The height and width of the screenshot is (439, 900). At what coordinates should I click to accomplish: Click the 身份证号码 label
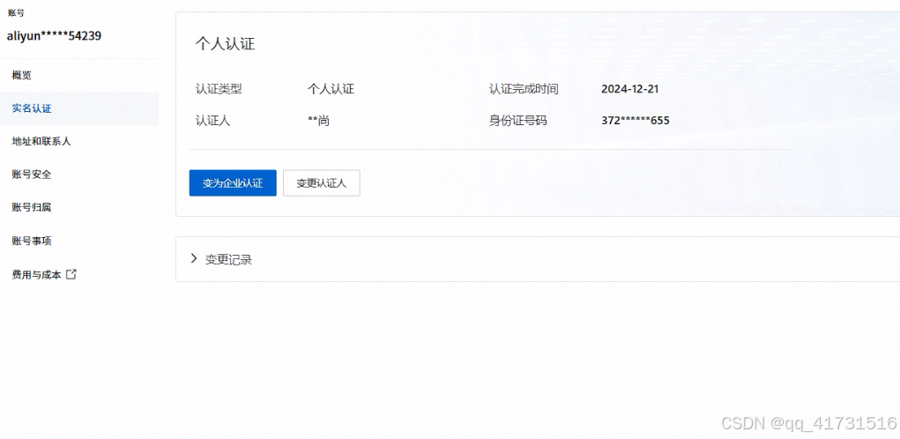point(517,121)
